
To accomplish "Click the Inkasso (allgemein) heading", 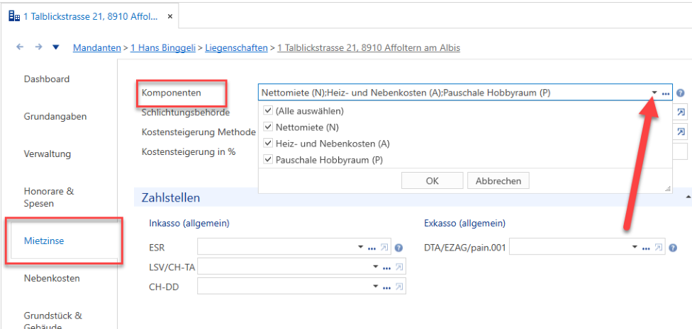I will tap(189, 224).
